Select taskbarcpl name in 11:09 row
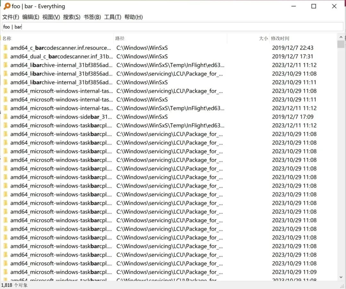 tap(61, 272)
